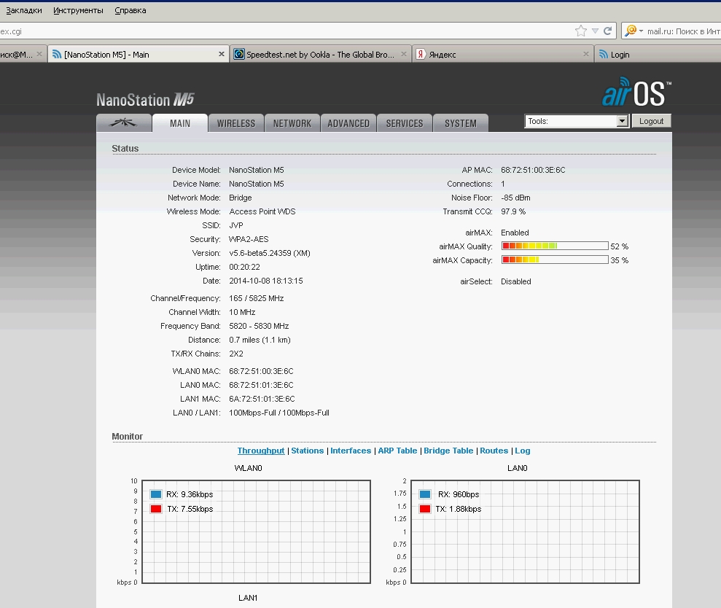
Task: Click the red TX legend swatch for LAN0
Action: [x=425, y=509]
